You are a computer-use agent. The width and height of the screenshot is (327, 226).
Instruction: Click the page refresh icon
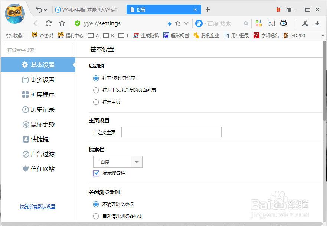(x=48, y=23)
